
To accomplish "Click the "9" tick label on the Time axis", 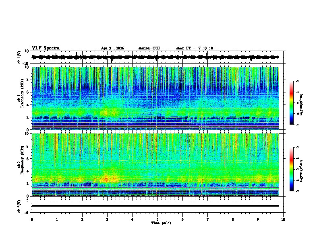I will (x=258, y=219).
